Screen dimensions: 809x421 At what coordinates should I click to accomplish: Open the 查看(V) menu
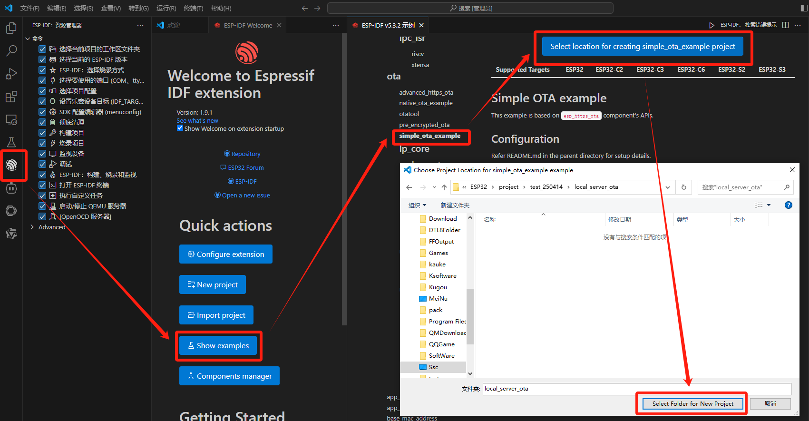pos(111,8)
